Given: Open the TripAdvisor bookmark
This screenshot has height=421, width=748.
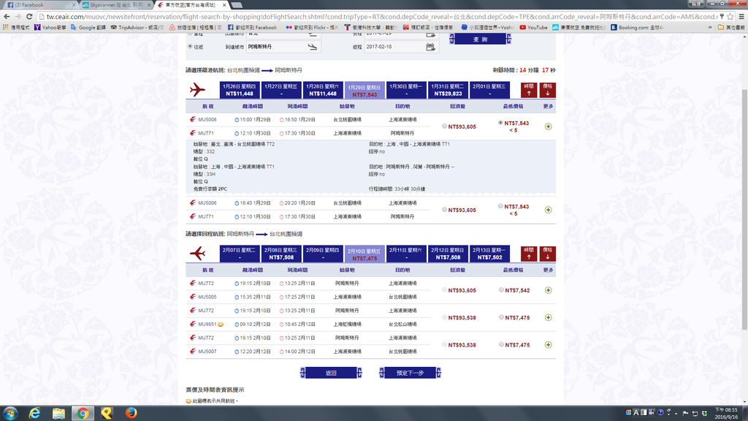Looking at the screenshot, I should (137, 27).
